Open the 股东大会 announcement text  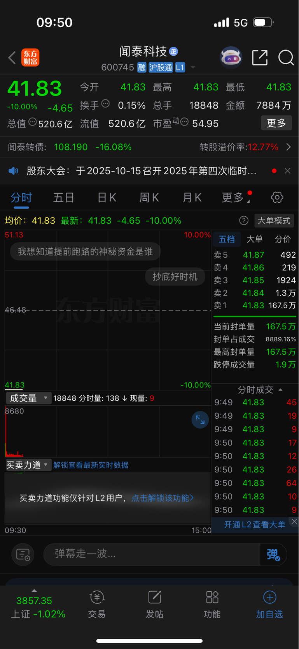click(x=142, y=171)
